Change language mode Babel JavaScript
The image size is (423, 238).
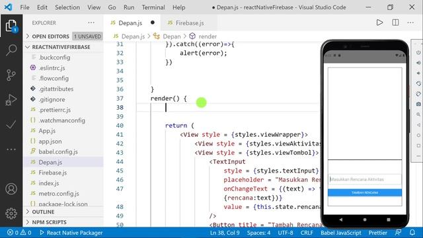[341, 233]
